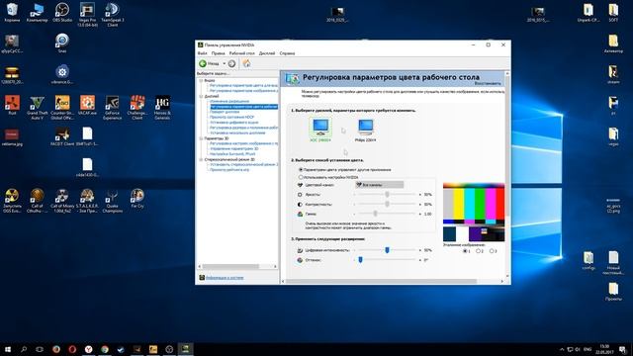Open the color channel 'Все каналы' dropdown
This screenshot has height=356, width=633.
click(x=379, y=185)
